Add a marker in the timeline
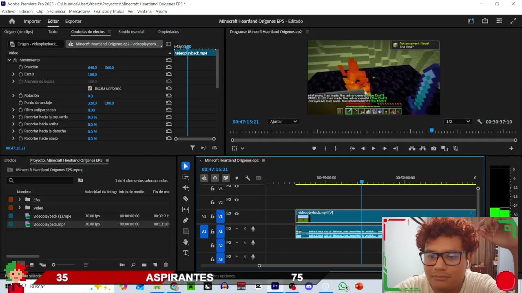This screenshot has height=293, width=522. click(x=237, y=178)
